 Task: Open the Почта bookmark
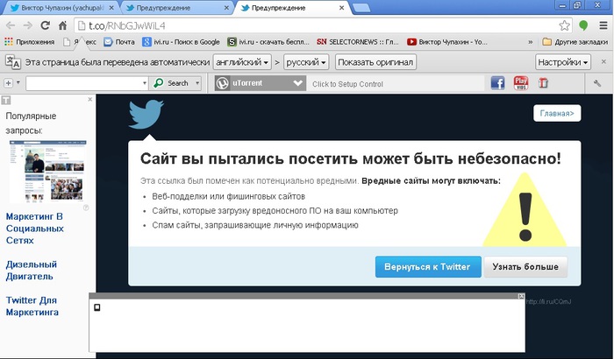coord(119,42)
